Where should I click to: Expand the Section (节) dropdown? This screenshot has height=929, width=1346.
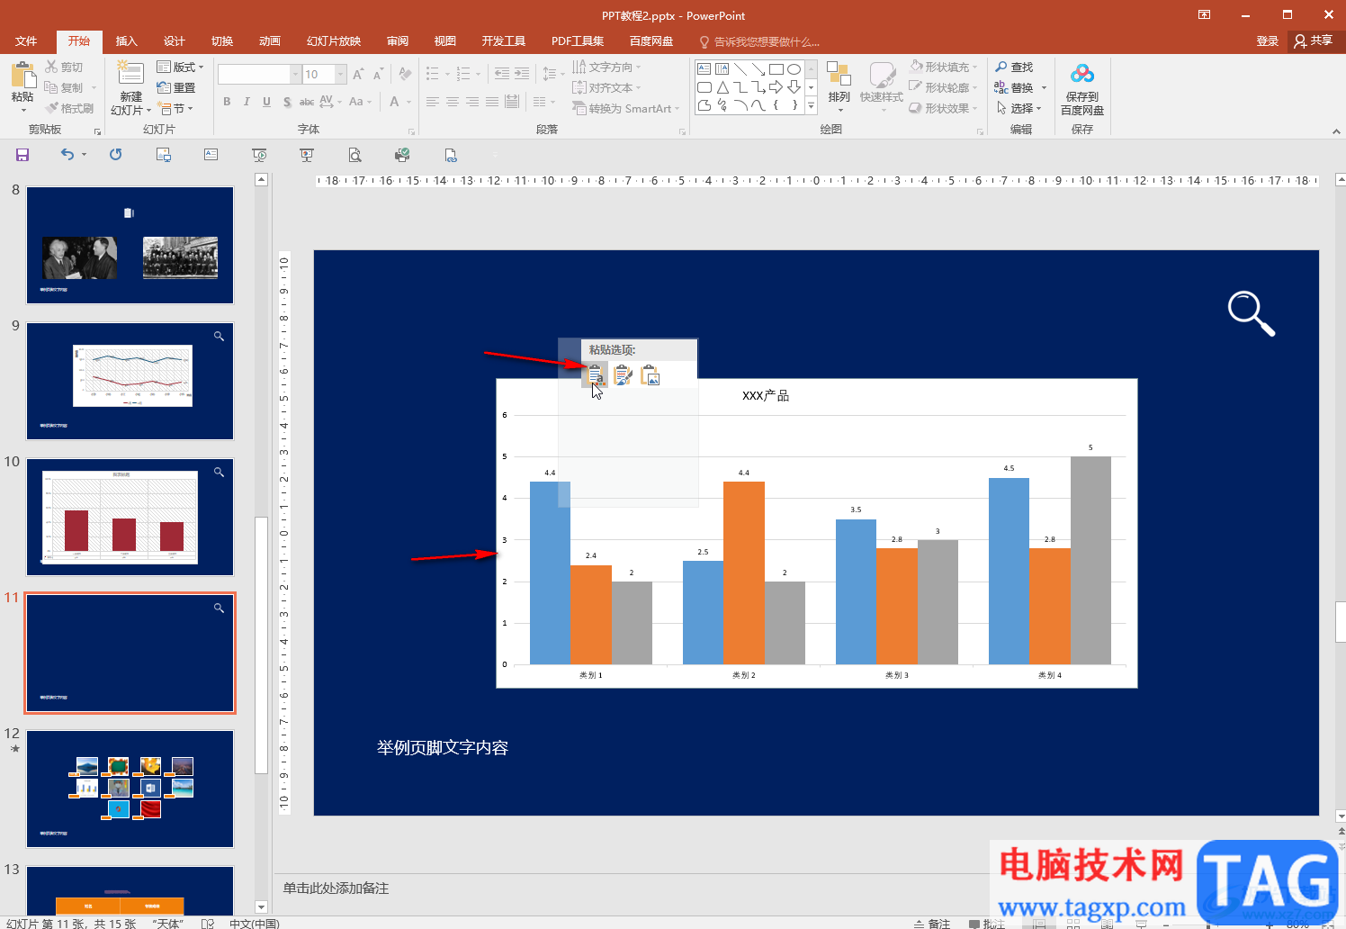coord(175,109)
